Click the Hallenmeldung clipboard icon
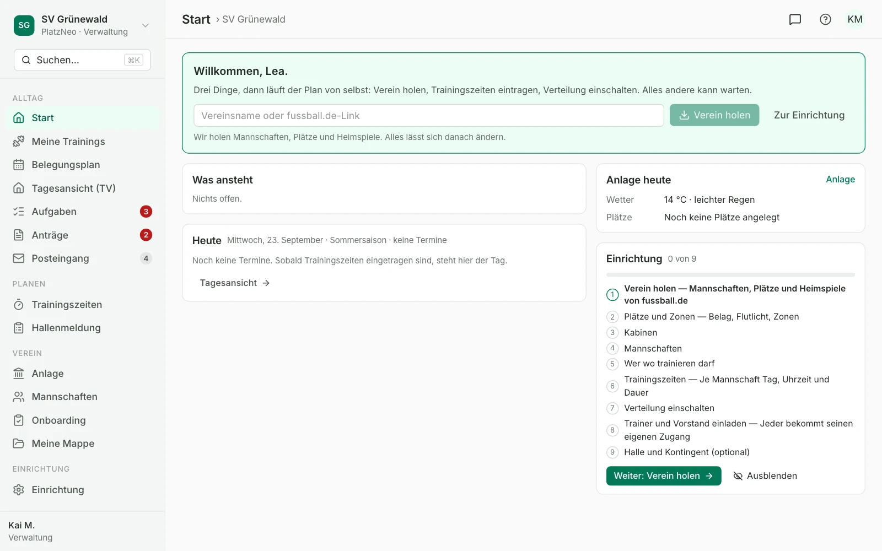The width and height of the screenshot is (882, 551). pyautogui.click(x=19, y=328)
